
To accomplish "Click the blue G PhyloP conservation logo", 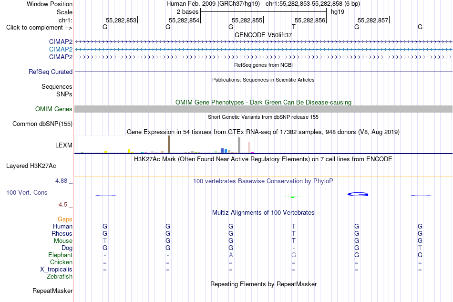I will coord(358,194).
